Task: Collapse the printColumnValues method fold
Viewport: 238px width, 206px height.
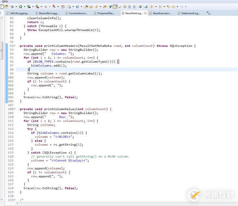Action: click(x=15, y=109)
